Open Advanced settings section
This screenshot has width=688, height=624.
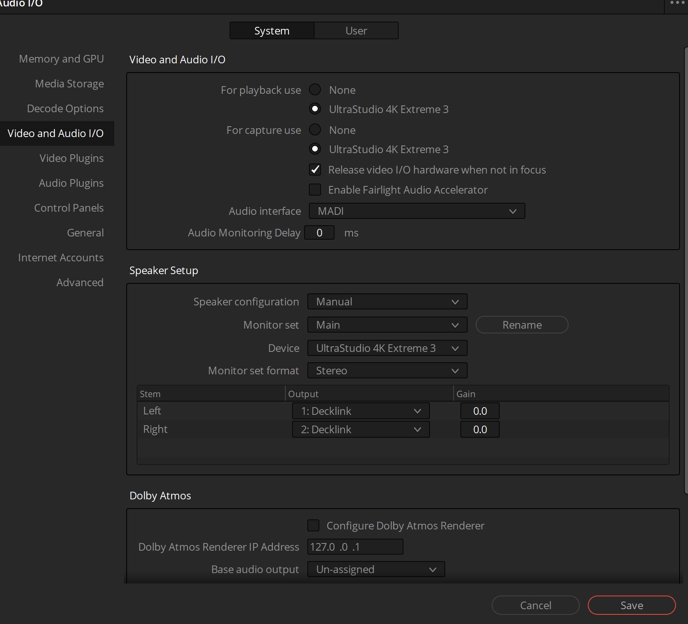click(x=80, y=283)
